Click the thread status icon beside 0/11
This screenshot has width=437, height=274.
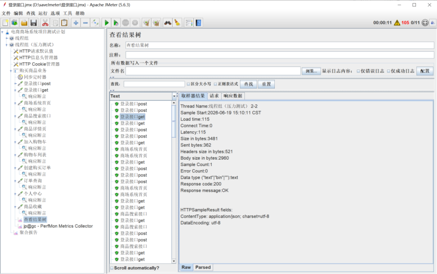click(425, 23)
